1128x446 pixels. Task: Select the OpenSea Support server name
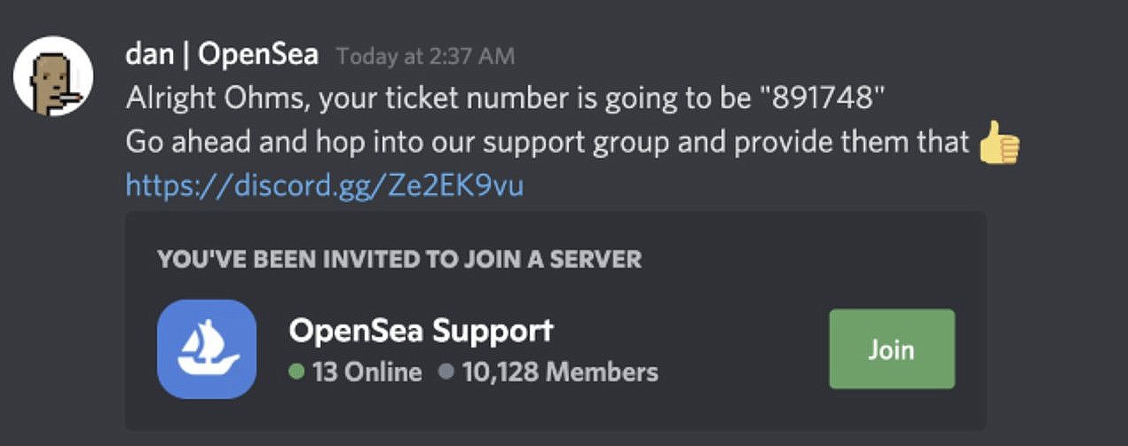click(421, 332)
